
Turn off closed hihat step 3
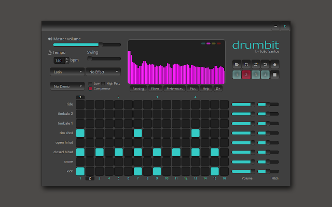tap(100, 152)
